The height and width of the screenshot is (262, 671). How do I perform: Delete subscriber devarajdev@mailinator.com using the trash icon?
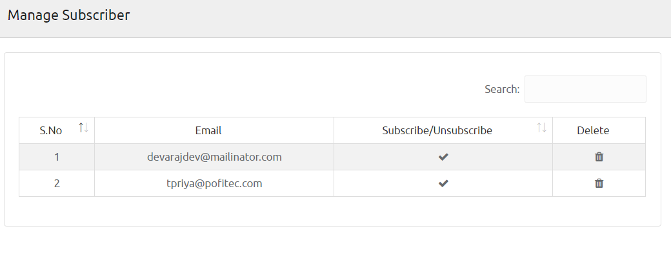[x=599, y=157]
